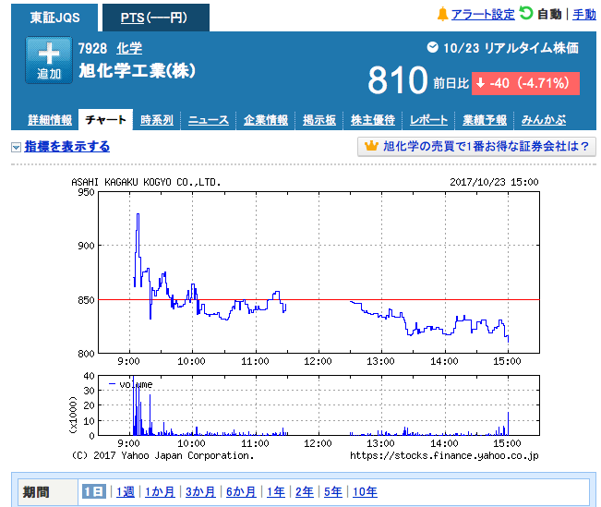Open the ニュース tab
Screen dimensions: 601x507
click(209, 120)
